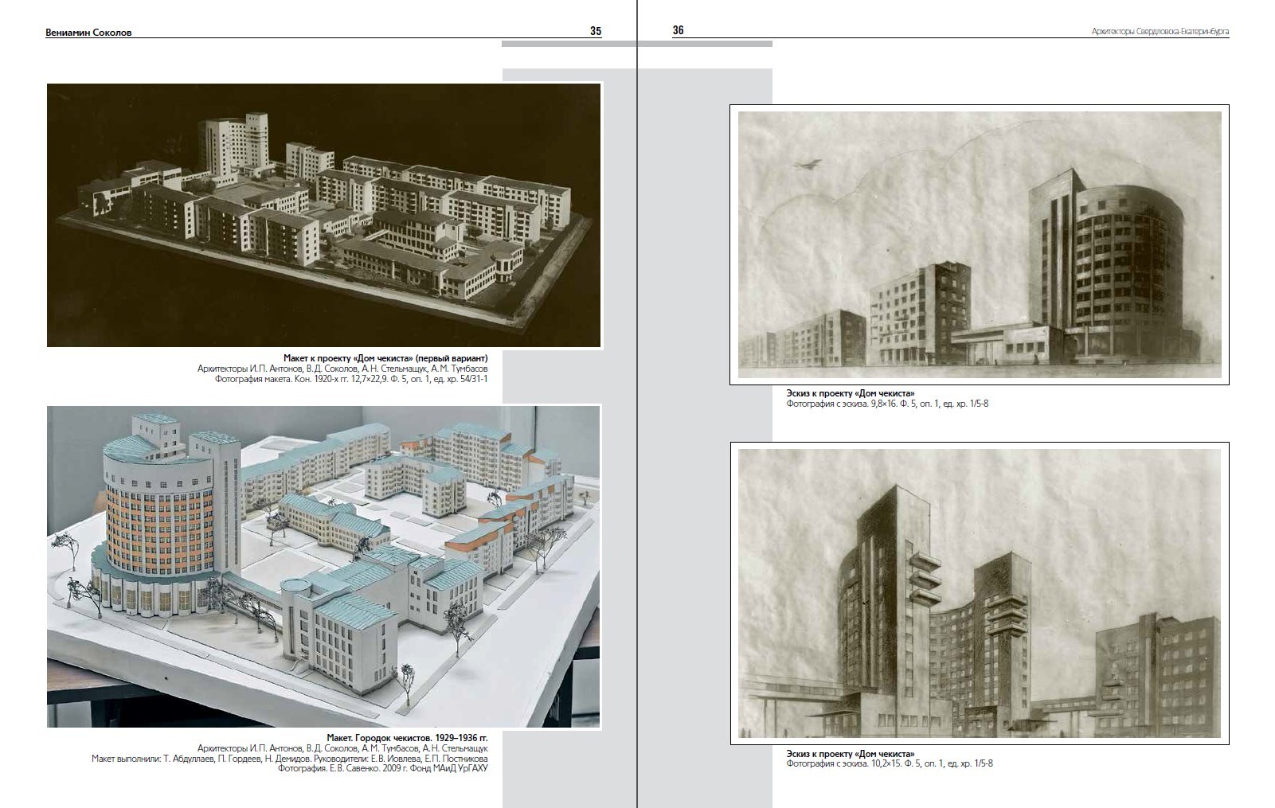
Task: Click the "Эскиз к проекту" title above the 9,8×16 line
Action: pos(851,393)
